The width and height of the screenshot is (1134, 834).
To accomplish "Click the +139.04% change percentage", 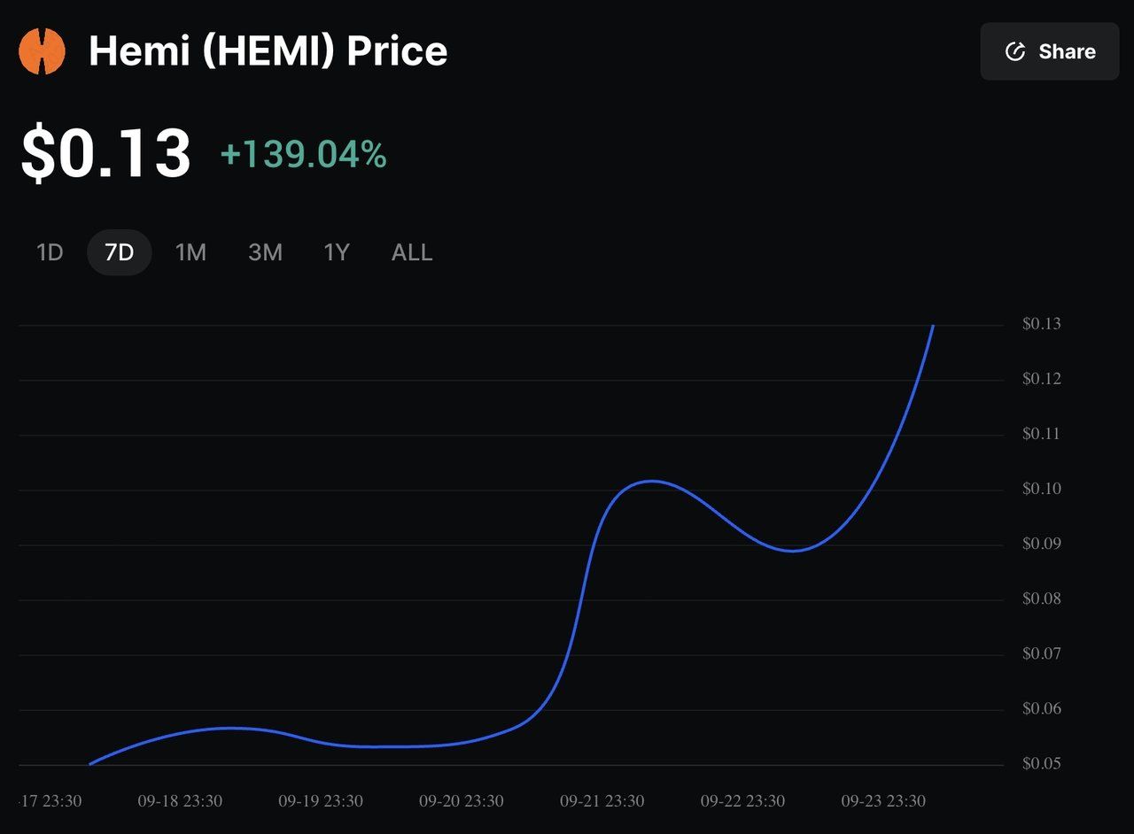I will 303,155.
